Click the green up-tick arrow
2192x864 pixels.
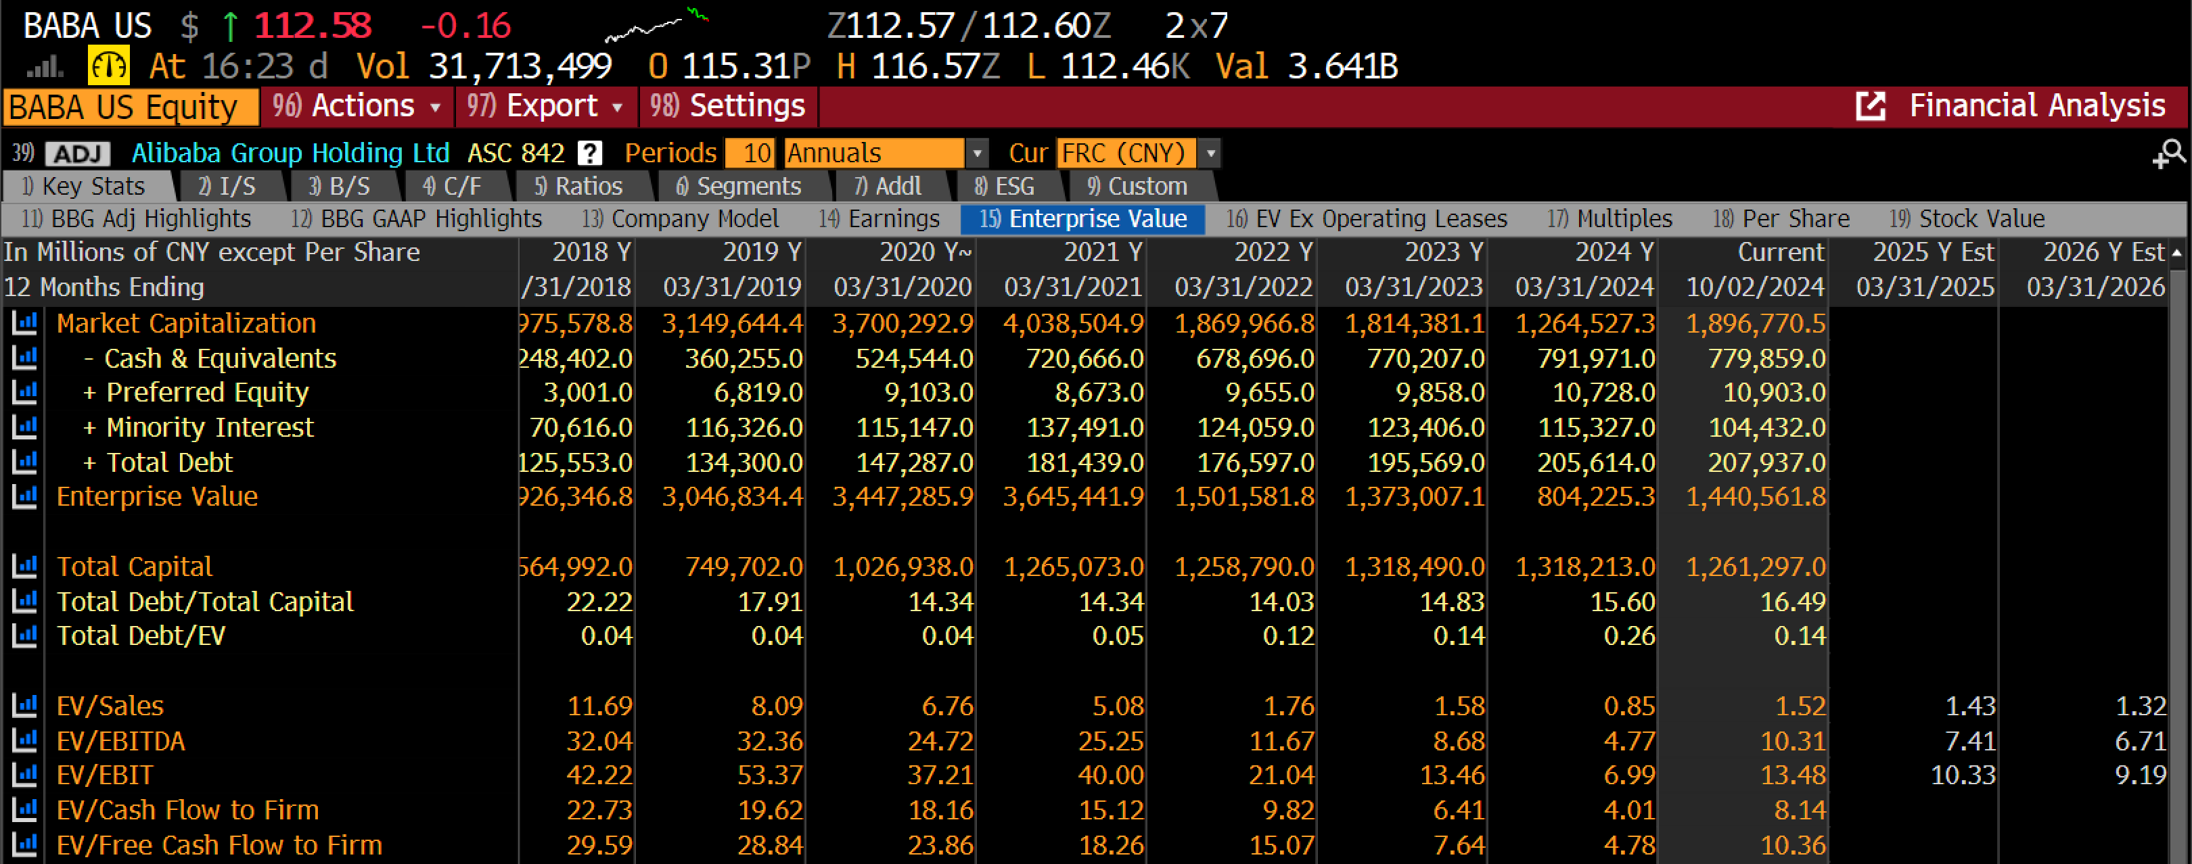point(230,26)
